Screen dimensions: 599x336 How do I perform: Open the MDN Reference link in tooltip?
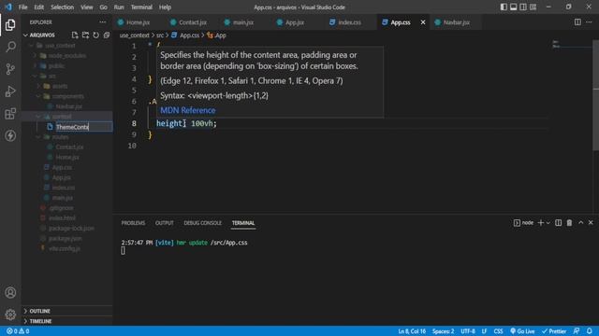click(187, 110)
